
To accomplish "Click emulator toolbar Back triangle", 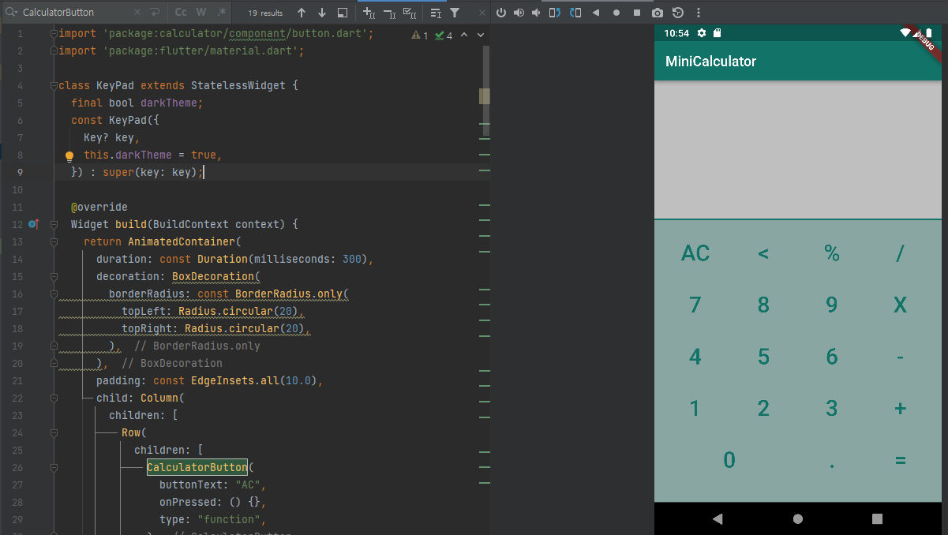I will (x=596, y=13).
